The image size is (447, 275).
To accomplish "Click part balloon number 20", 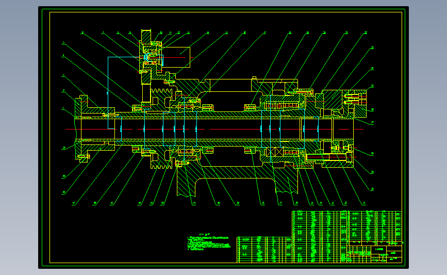I will click(x=324, y=33).
